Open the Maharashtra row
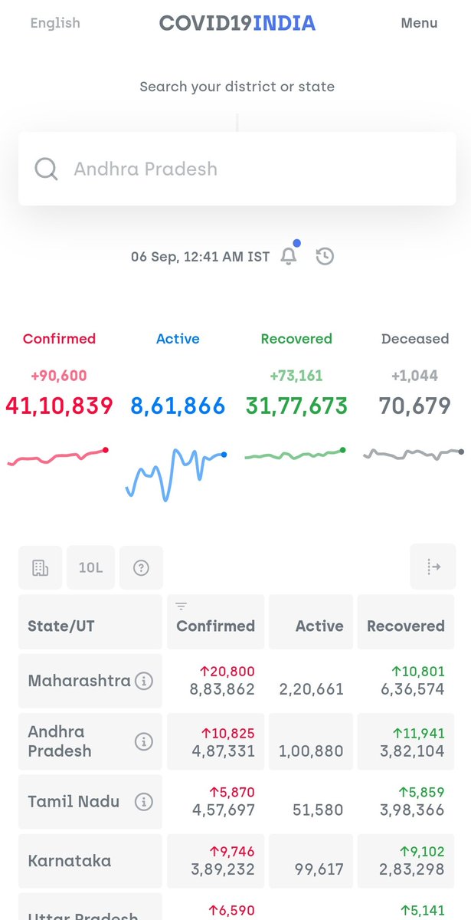Screen dimensions: 471x920 point(236,681)
